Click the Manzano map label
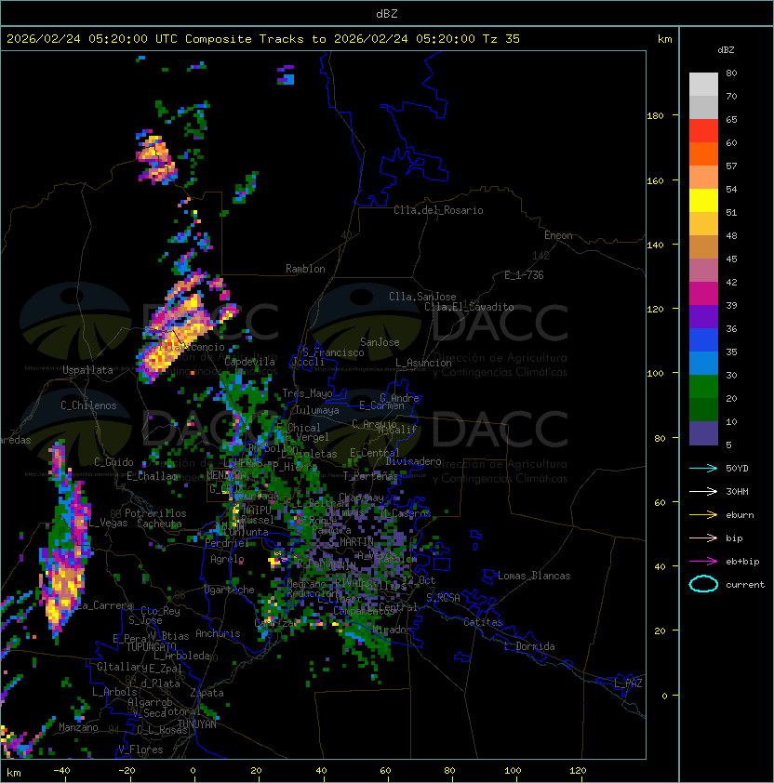Image resolution: width=774 pixels, height=783 pixels. pyautogui.click(x=78, y=727)
